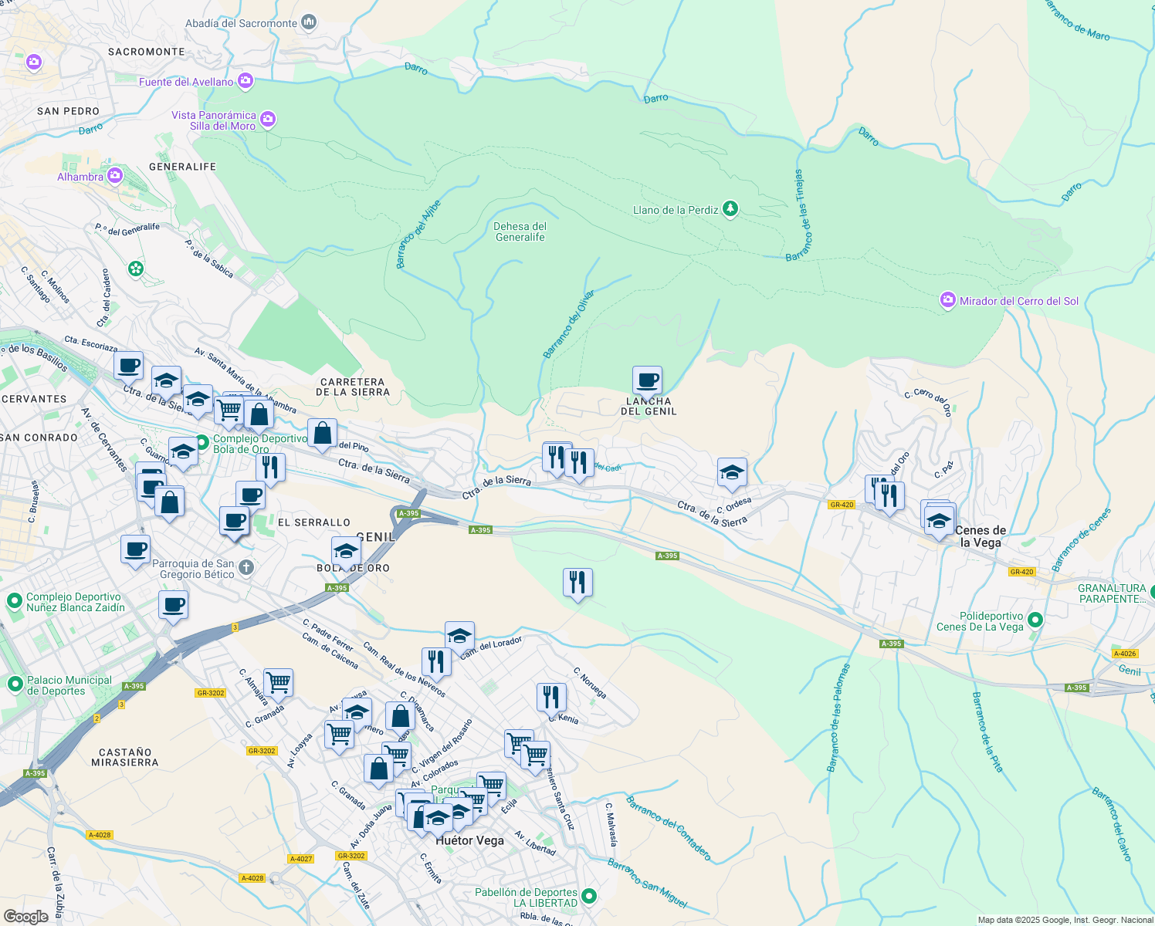Image resolution: width=1155 pixels, height=926 pixels.
Task: Select the Abadía del Sacromonte museum icon
Action: 309,22
